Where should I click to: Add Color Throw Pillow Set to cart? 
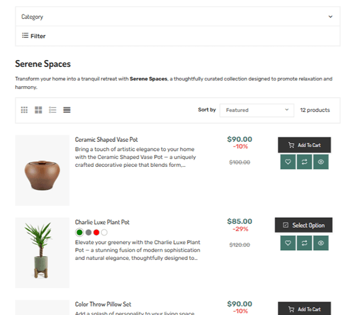(x=304, y=308)
